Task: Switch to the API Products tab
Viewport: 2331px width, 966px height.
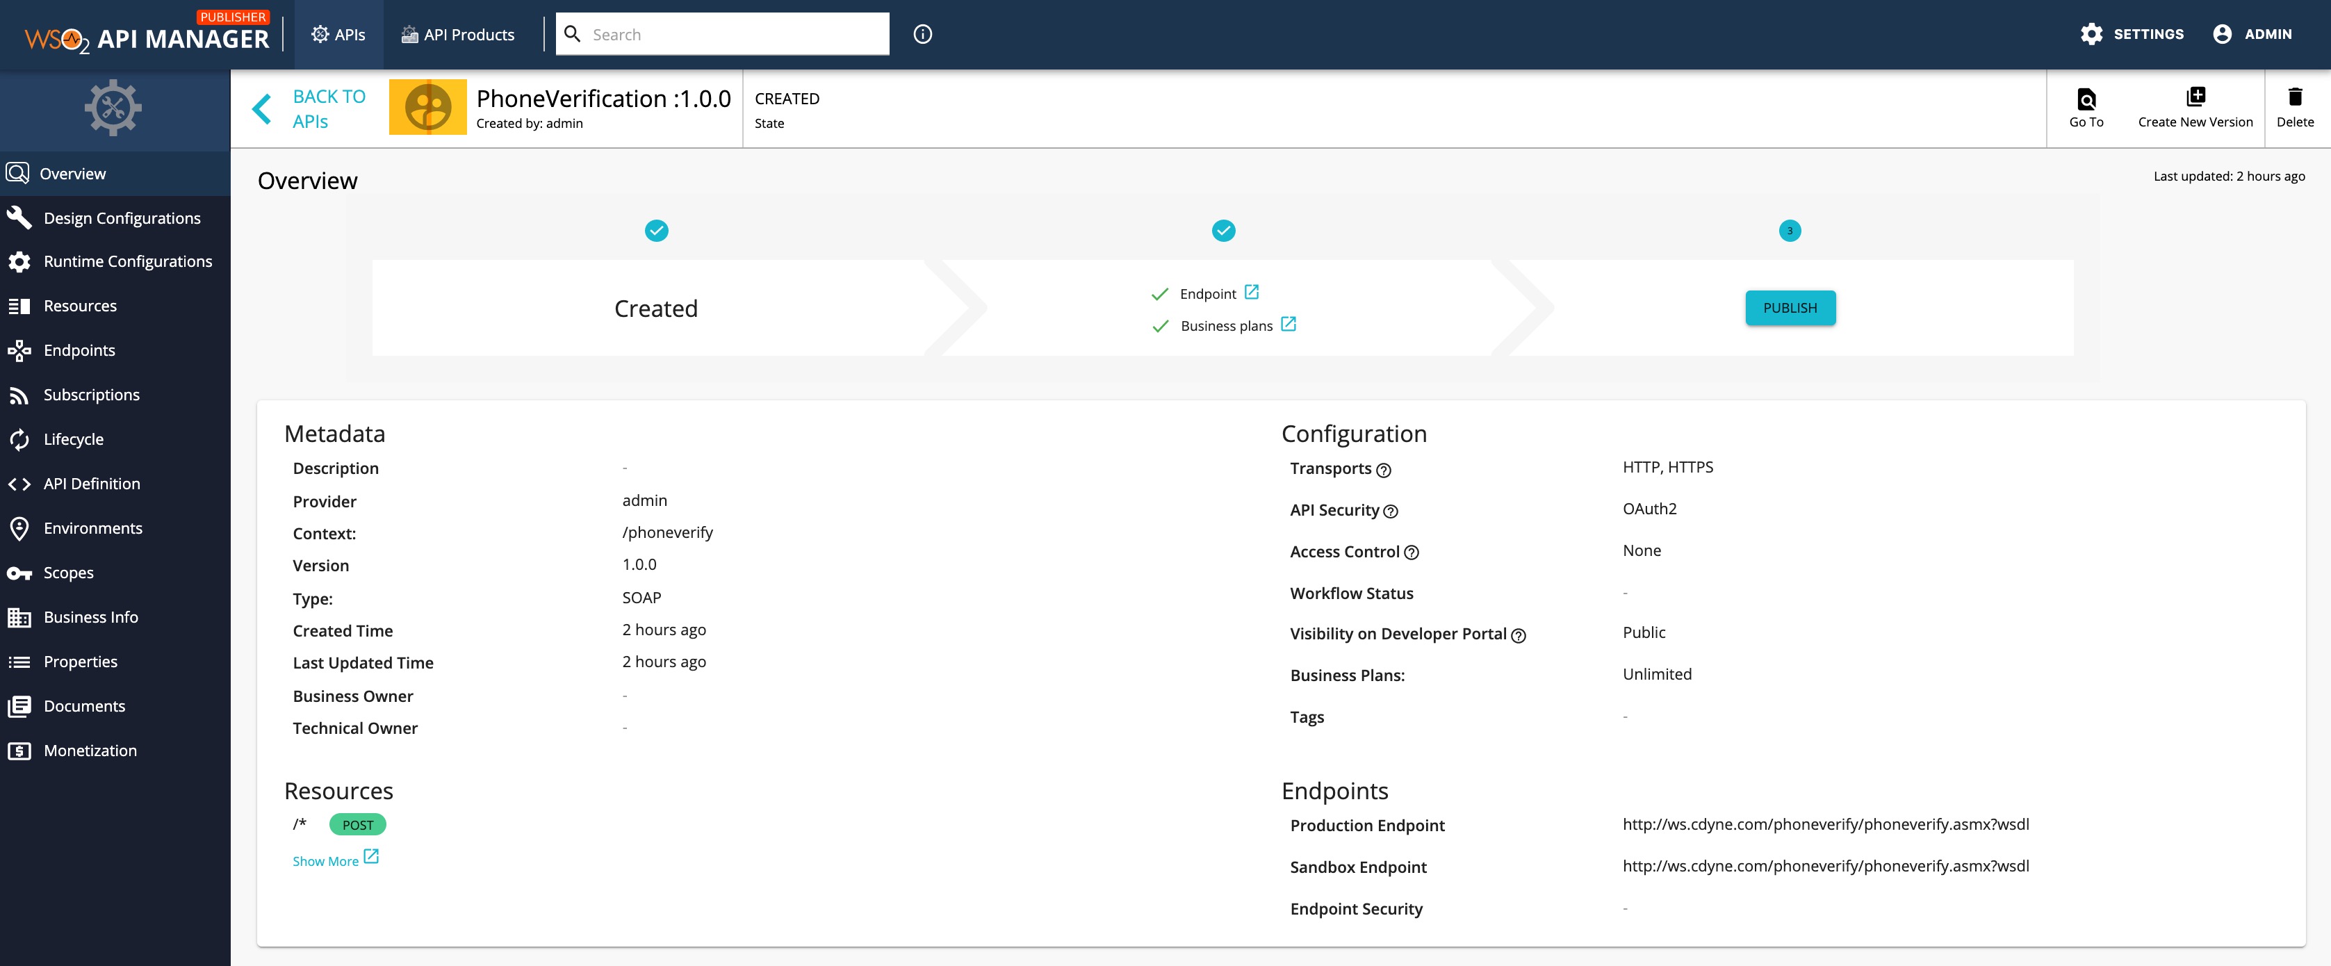Action: pos(458,34)
